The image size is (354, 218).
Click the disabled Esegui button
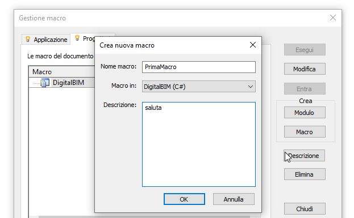pyautogui.click(x=305, y=50)
